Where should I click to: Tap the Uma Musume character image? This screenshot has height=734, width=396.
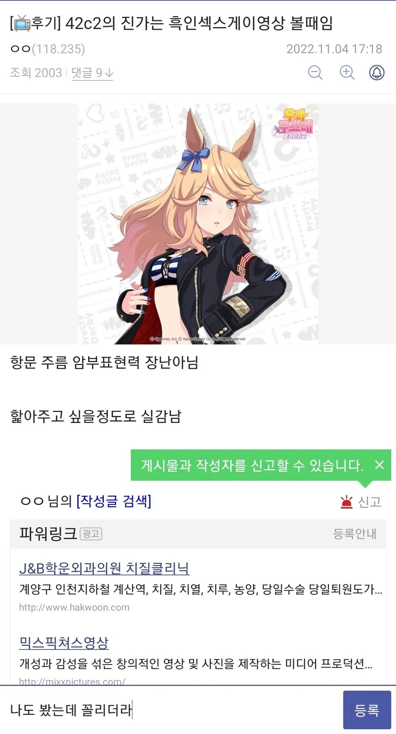click(x=198, y=224)
